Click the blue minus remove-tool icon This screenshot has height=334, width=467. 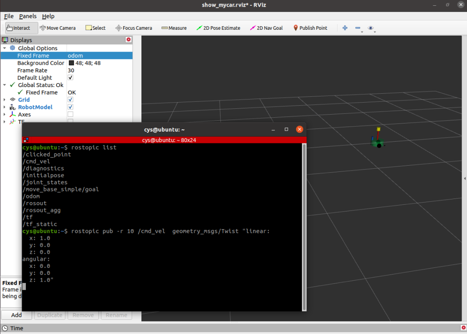click(x=358, y=28)
